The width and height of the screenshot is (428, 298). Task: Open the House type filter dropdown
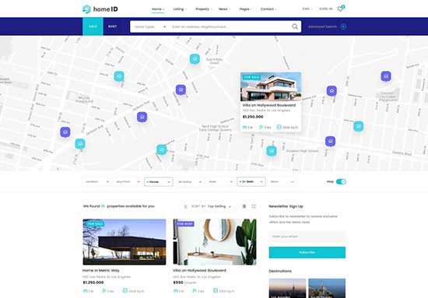[158, 182]
